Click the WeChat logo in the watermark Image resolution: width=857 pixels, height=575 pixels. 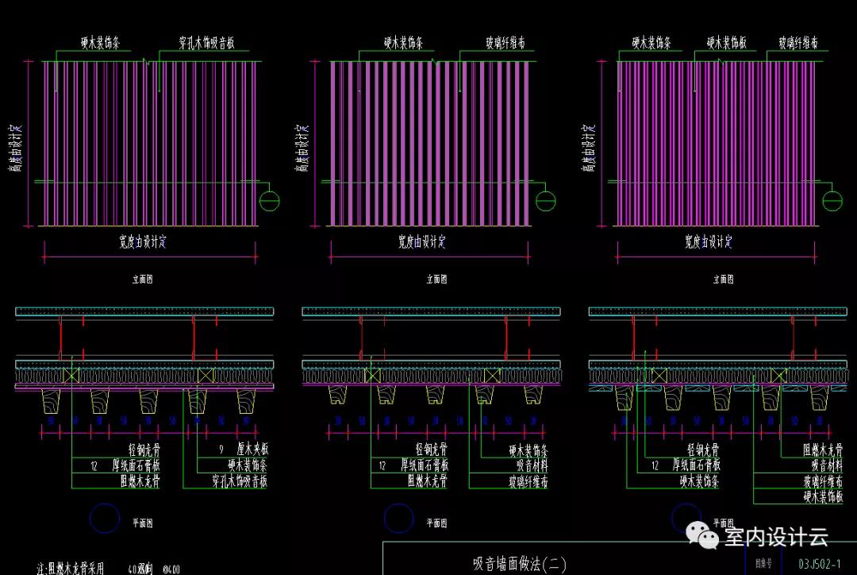point(702,534)
